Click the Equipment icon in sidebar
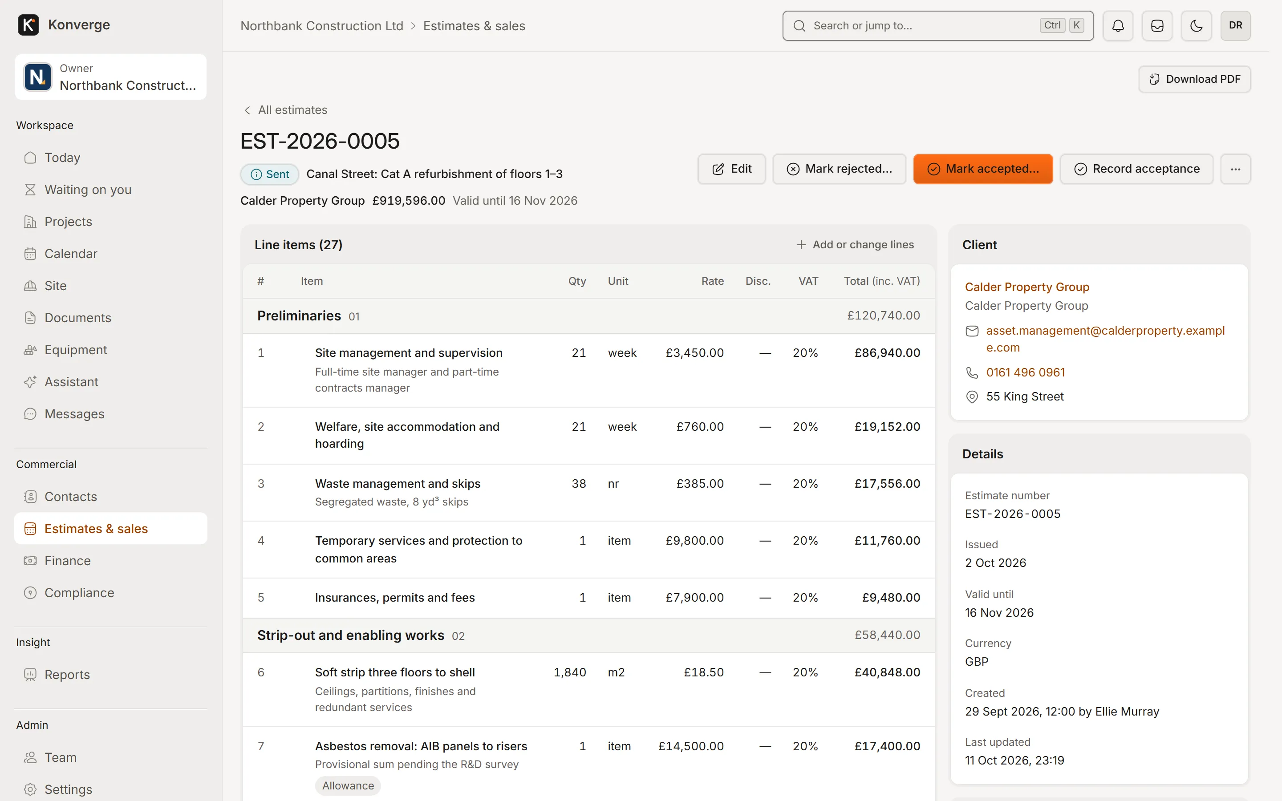 click(30, 350)
